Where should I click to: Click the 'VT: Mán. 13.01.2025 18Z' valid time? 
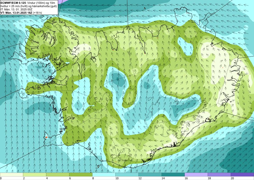coord(16,13)
